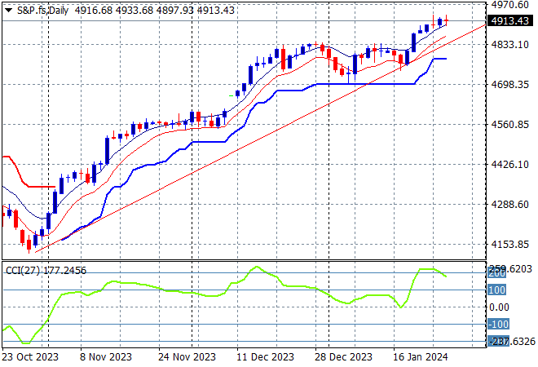Click the 4698.35 price axis label
The image size is (538, 367).
pos(509,85)
